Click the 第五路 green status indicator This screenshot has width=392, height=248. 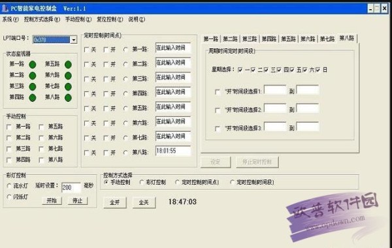[x=68, y=65]
